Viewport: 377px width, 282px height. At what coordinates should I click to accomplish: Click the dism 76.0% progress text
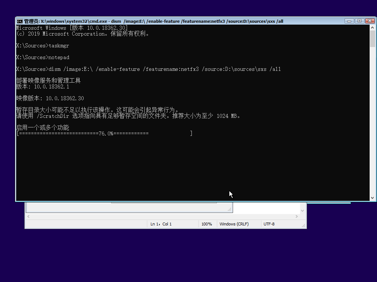pos(106,134)
